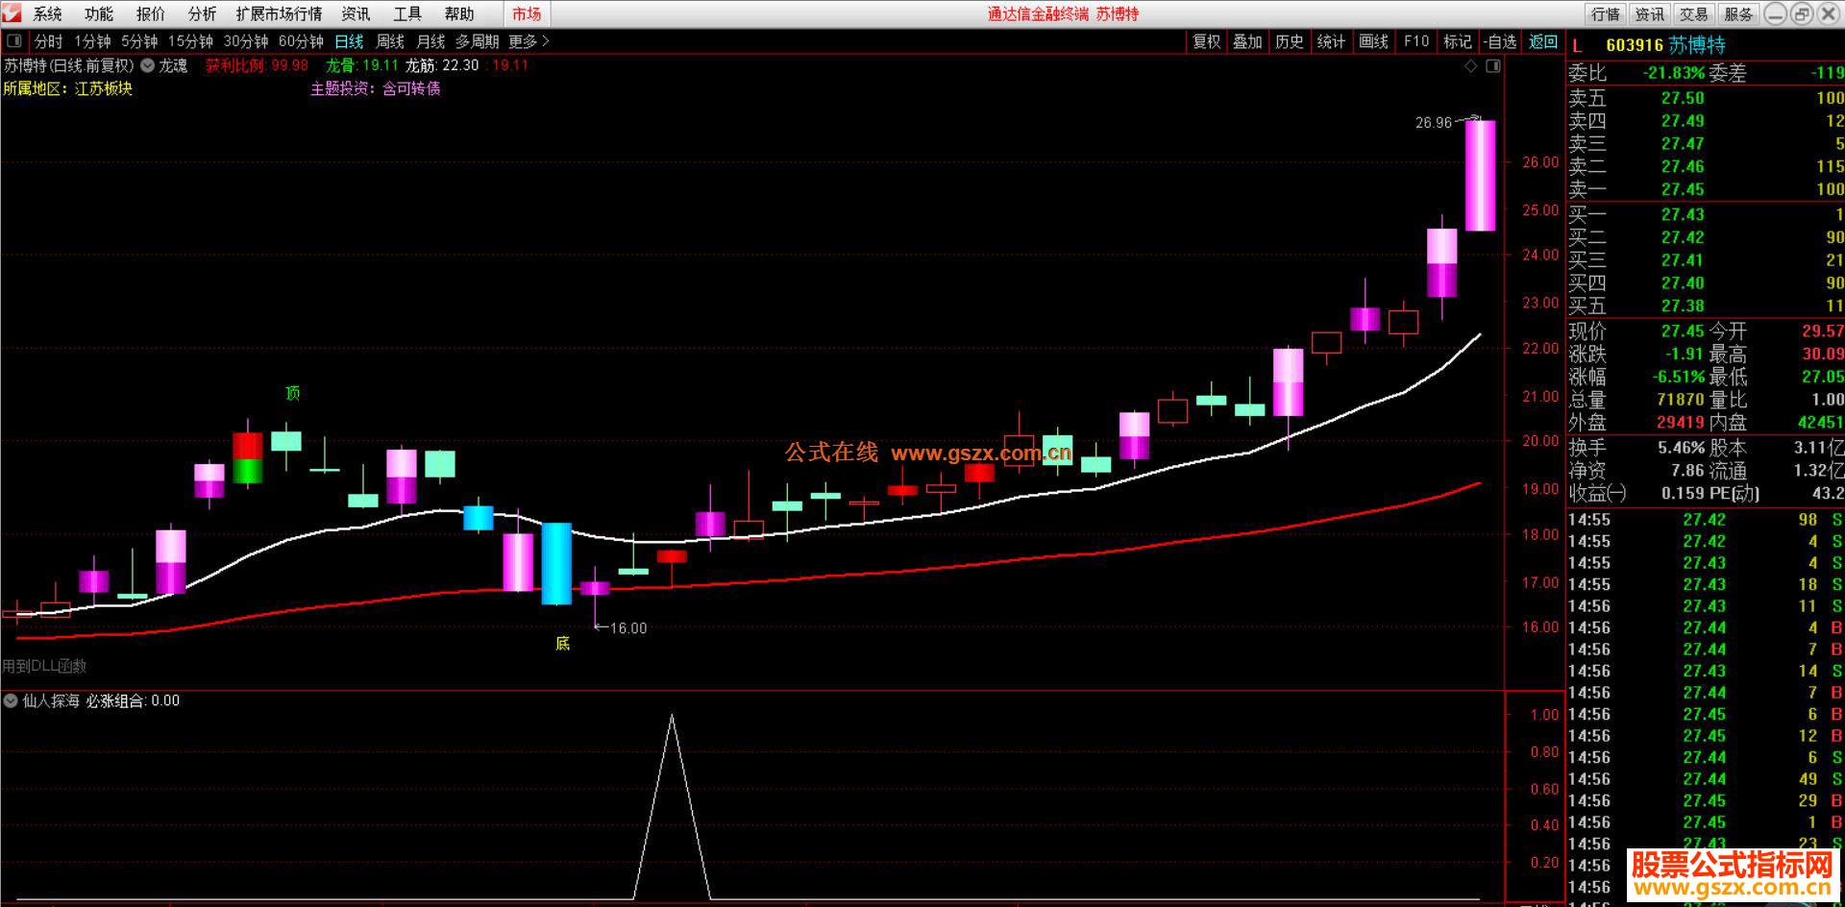
Task: Open the 多周期 multi-period view
Action: (x=477, y=41)
